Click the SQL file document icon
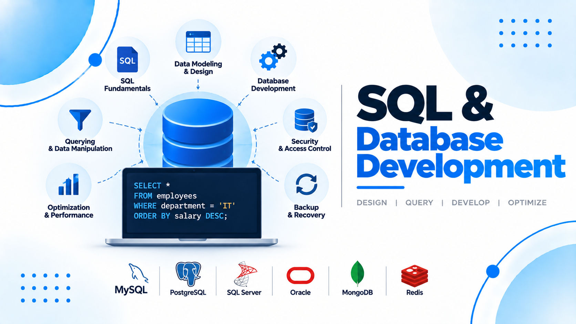This screenshot has height=324, width=576. 127,60
